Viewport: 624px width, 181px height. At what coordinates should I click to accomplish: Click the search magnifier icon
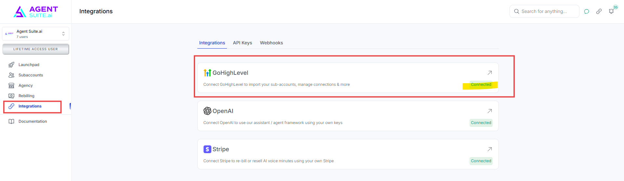(516, 11)
